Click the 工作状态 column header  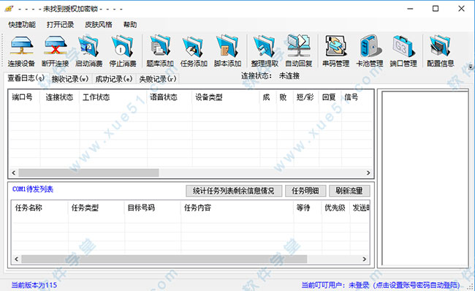[113, 97]
